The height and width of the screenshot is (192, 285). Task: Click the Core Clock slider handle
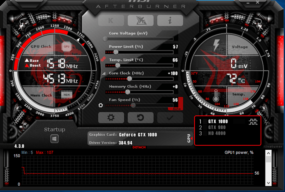tap(129, 79)
